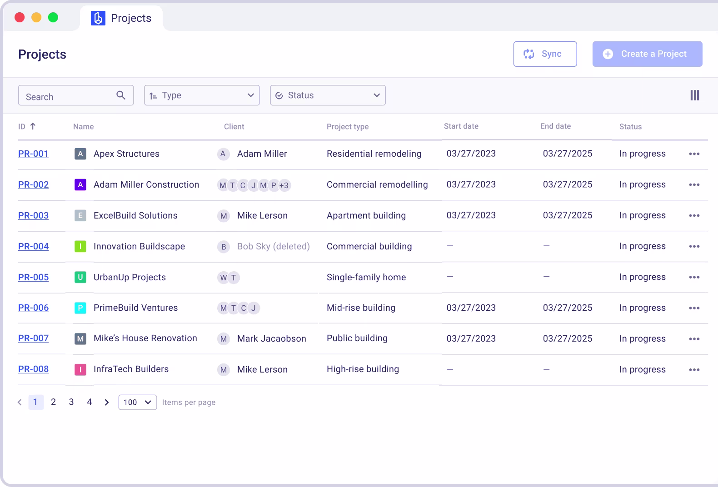This screenshot has height=487, width=718.
Task: Open the PR-006 project link
Action: pyautogui.click(x=33, y=308)
